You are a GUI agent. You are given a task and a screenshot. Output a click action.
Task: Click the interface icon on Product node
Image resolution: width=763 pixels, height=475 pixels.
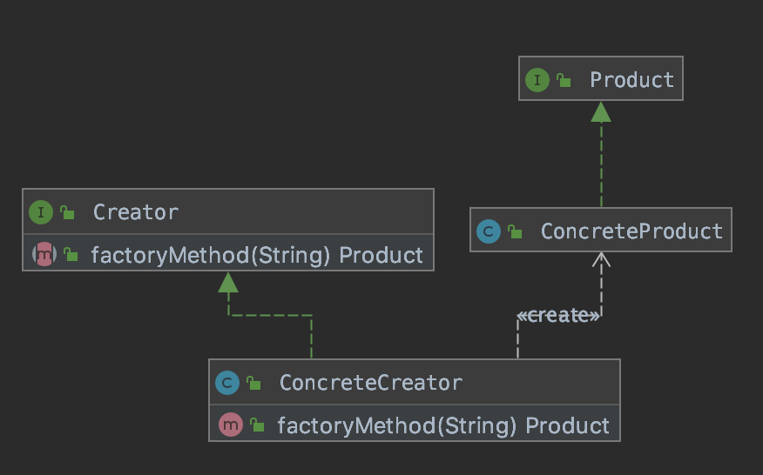coord(537,80)
